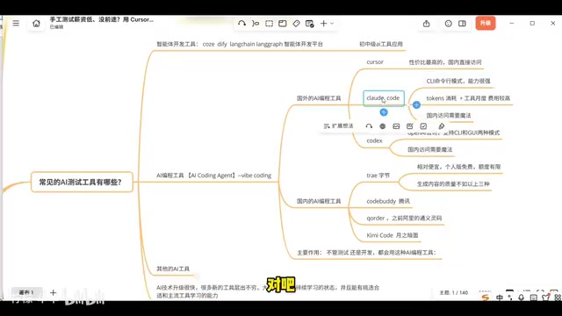Select the trae 字节 topic
This screenshot has width=562, height=316.
pos(378,176)
